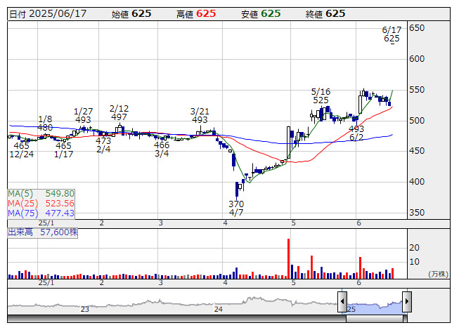The width and height of the screenshot is (459, 330).
Task: Click the scrollbar track left of the thumb
Action: pyautogui.click(x=176, y=318)
